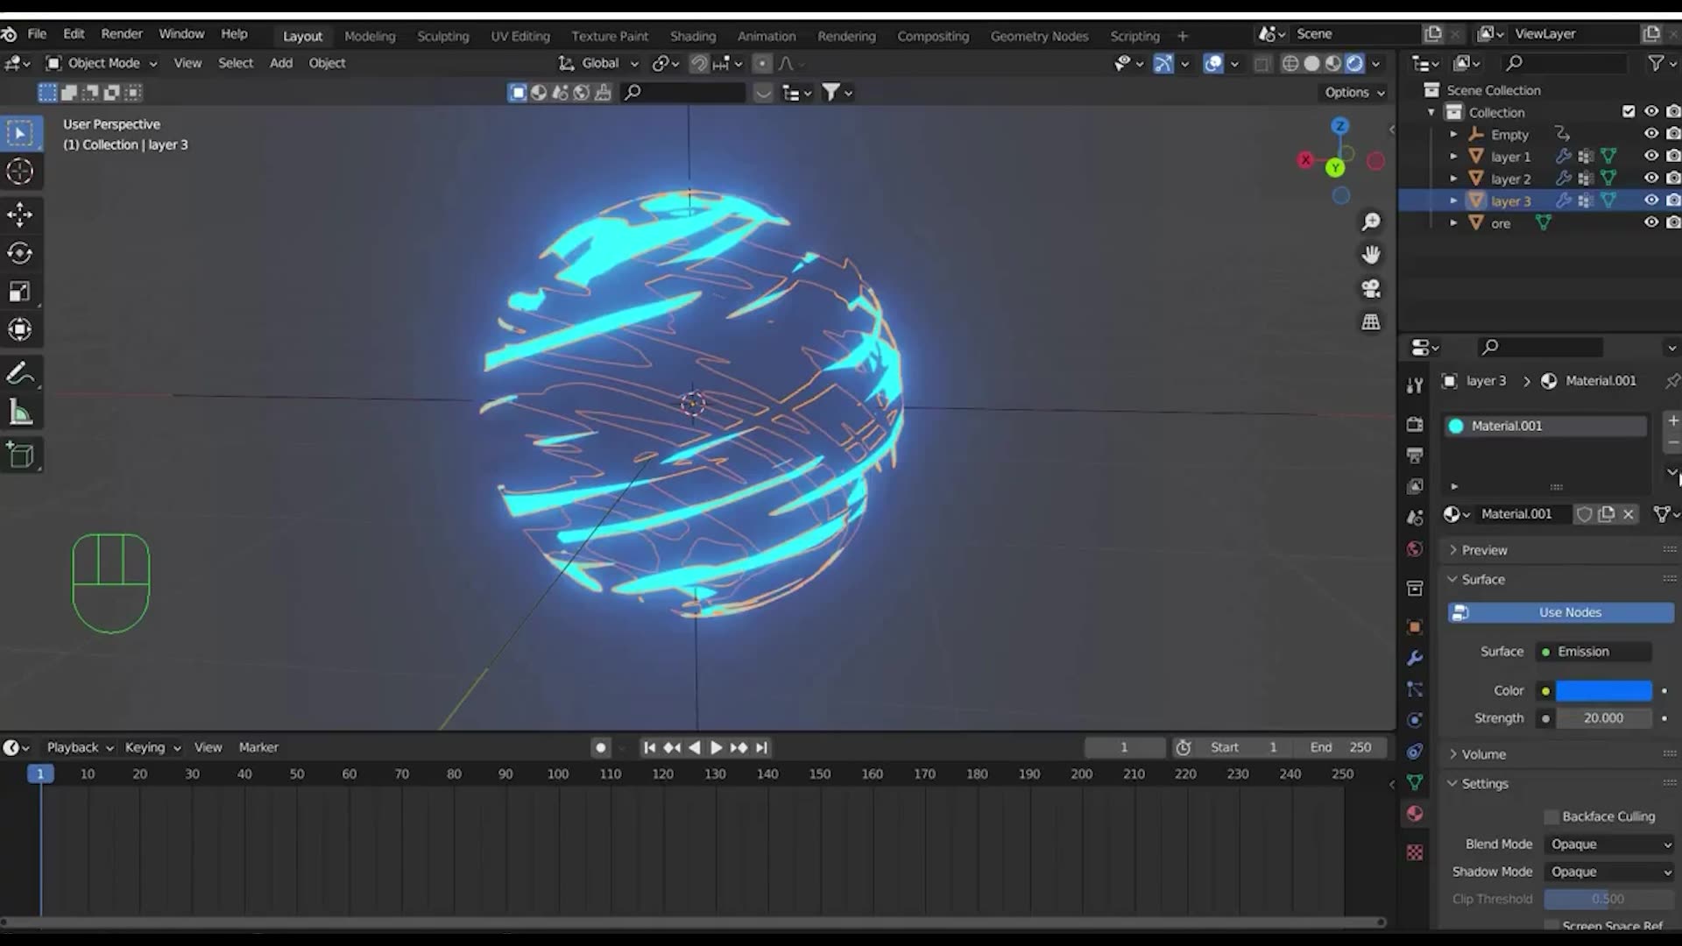The height and width of the screenshot is (946, 1682).
Task: Open the Modifier properties (wrench icon)
Action: pyautogui.click(x=1415, y=657)
